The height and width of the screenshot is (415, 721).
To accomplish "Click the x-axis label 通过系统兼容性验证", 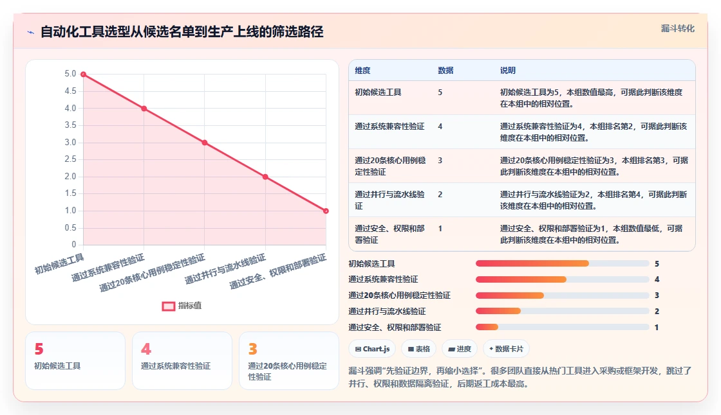I will point(108,267).
